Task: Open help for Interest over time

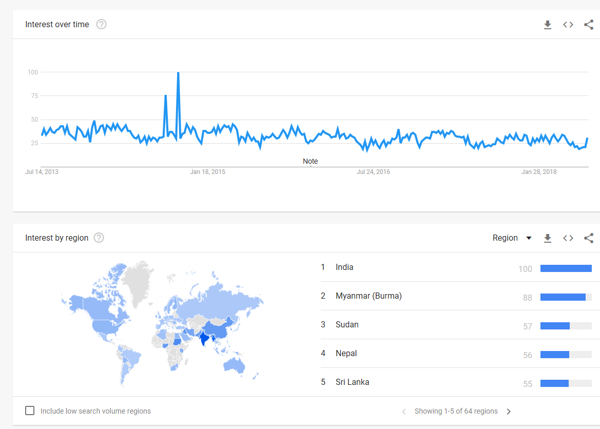Action: (102, 24)
